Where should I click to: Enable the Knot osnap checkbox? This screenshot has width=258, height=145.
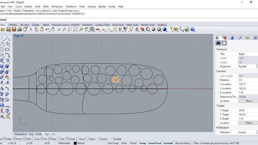[78, 139]
